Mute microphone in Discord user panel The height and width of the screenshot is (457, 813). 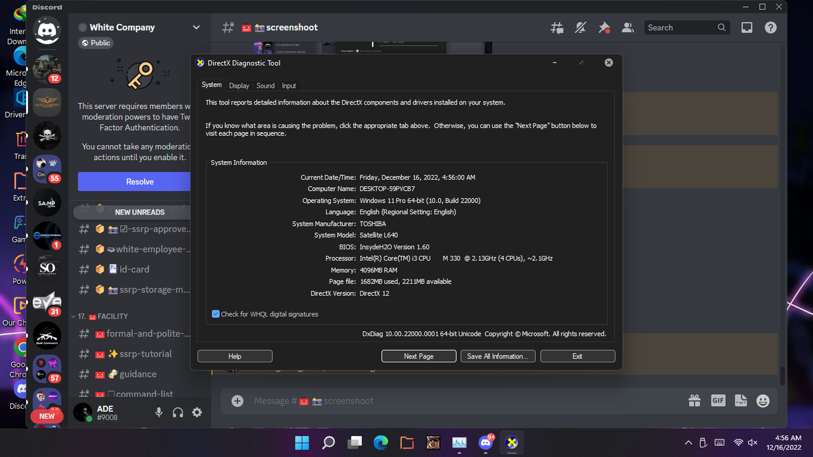pos(159,413)
